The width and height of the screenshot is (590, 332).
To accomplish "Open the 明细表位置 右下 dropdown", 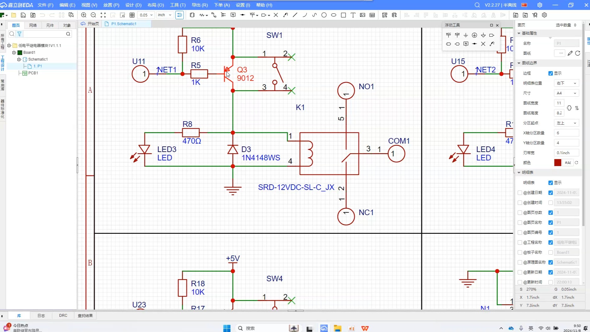I will [566, 83].
